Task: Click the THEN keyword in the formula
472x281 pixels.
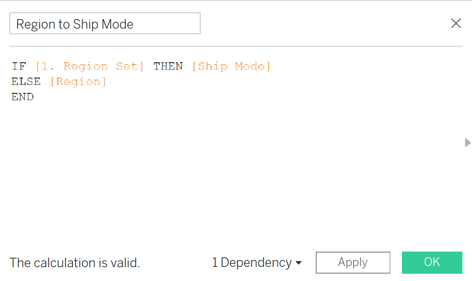Action: [168, 66]
